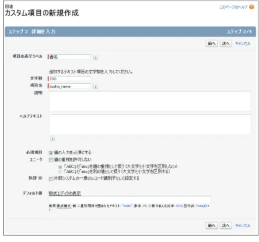The height and width of the screenshot is (242, 259).
Task: Toggle 値の入力を必須にする checkbox
Action: tap(51, 153)
